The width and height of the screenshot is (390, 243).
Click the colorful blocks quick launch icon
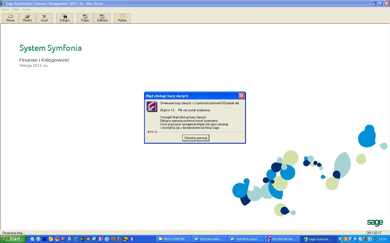(x=119, y=239)
